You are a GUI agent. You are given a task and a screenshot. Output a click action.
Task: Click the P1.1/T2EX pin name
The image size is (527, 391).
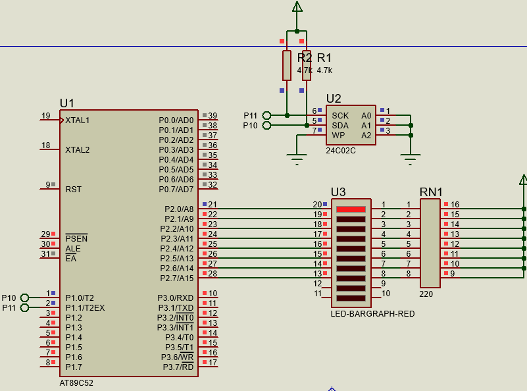click(85, 308)
